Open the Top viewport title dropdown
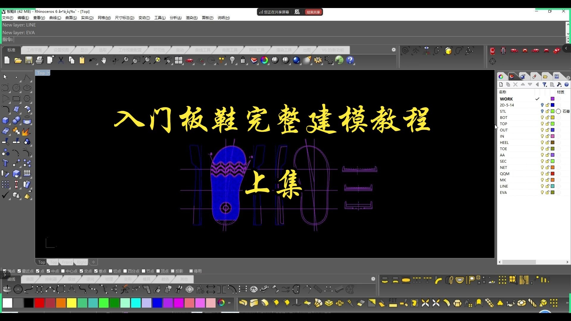The image size is (571, 321). pyautogui.click(x=48, y=73)
